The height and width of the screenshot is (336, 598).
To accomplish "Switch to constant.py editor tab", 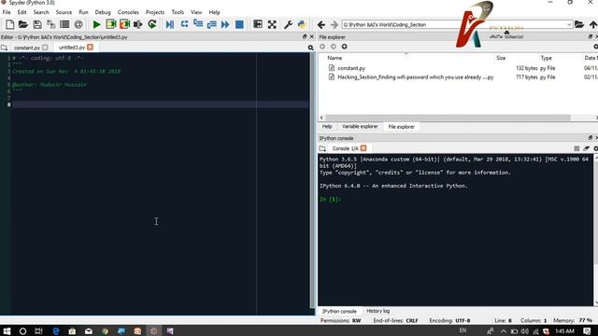I will (x=27, y=48).
